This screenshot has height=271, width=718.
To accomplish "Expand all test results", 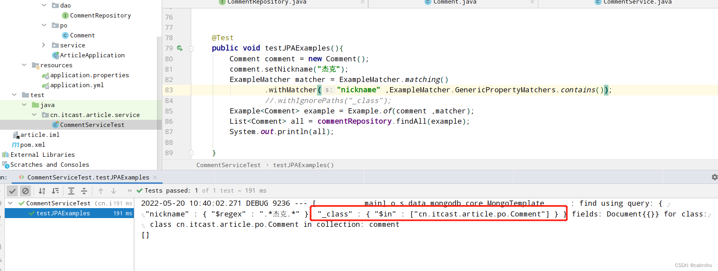I will click(71, 191).
